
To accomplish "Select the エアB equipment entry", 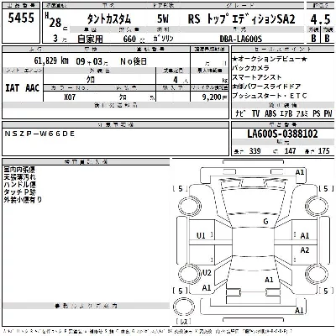I will click(x=286, y=113).
